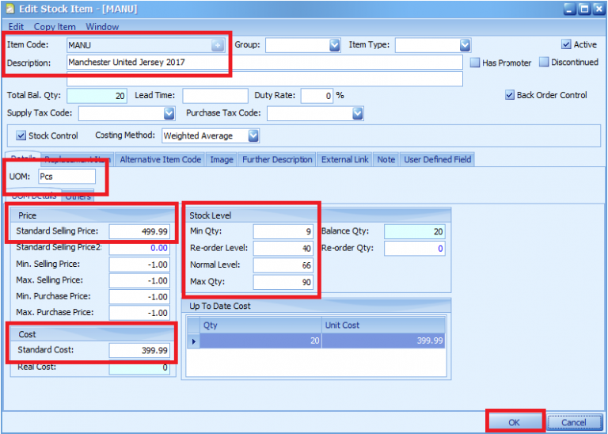The image size is (608, 434).
Task: Click the row indicator arrow in cost table
Action: 193,341
